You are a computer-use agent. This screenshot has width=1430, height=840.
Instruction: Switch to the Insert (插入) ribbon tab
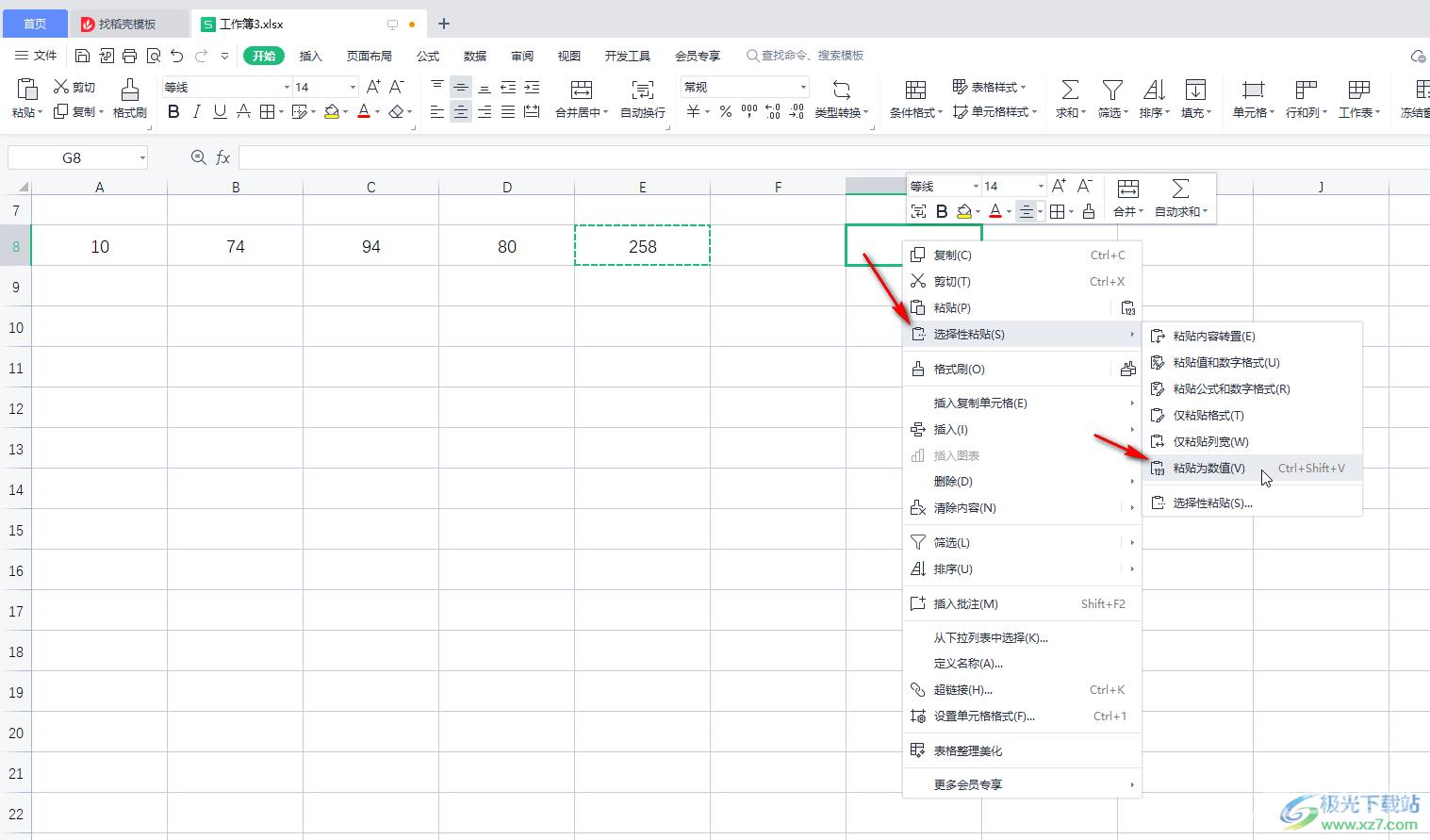click(311, 56)
